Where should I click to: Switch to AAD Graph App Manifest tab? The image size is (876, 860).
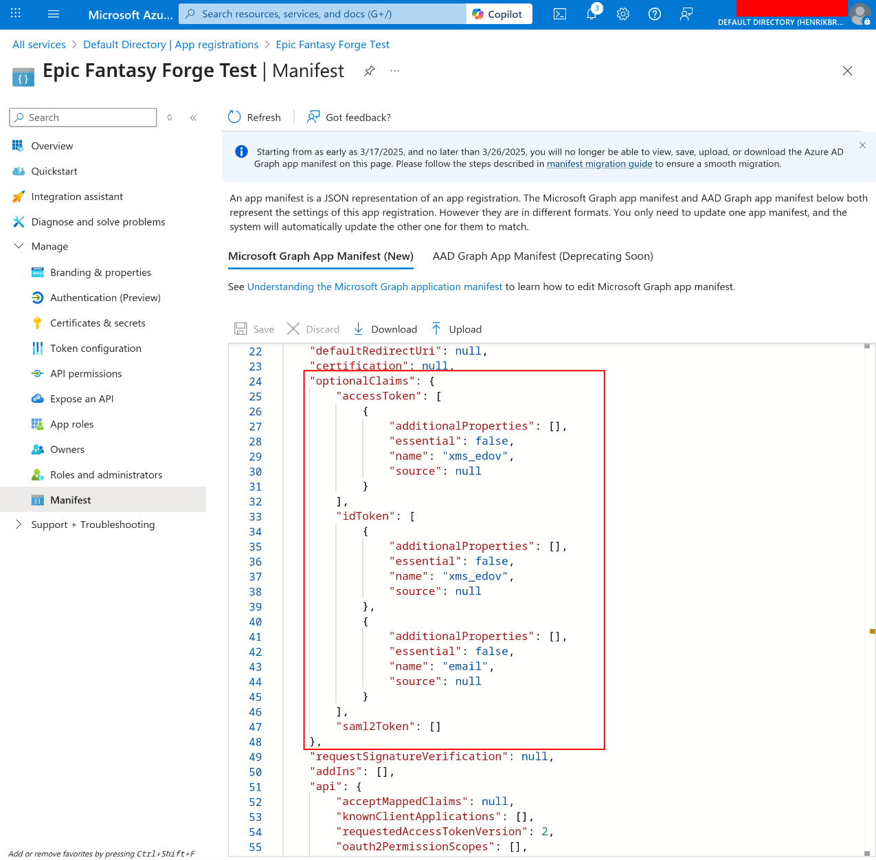pyautogui.click(x=542, y=256)
